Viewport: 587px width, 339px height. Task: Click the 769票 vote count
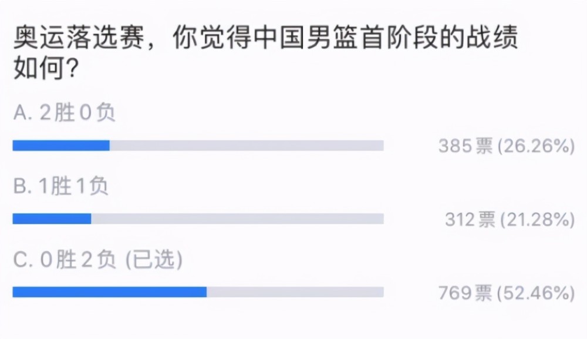coord(465,293)
